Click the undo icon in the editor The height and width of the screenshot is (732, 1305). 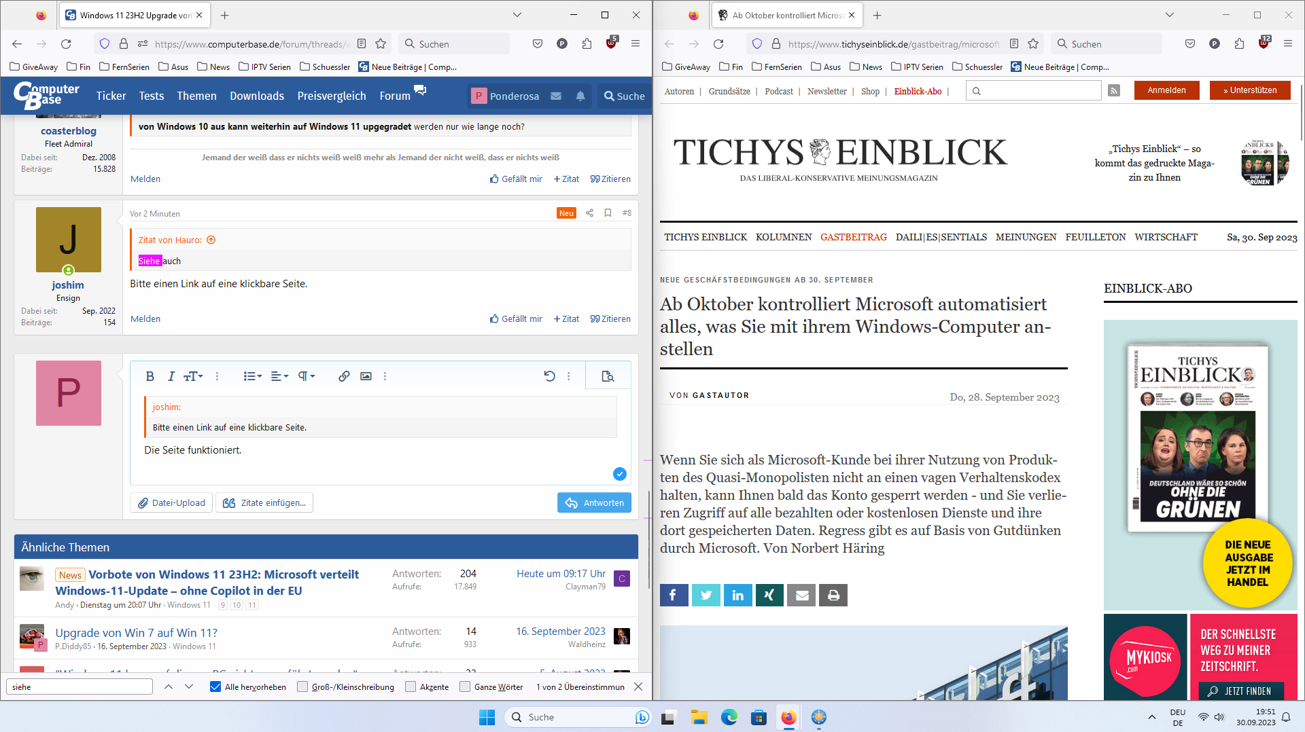pyautogui.click(x=549, y=376)
